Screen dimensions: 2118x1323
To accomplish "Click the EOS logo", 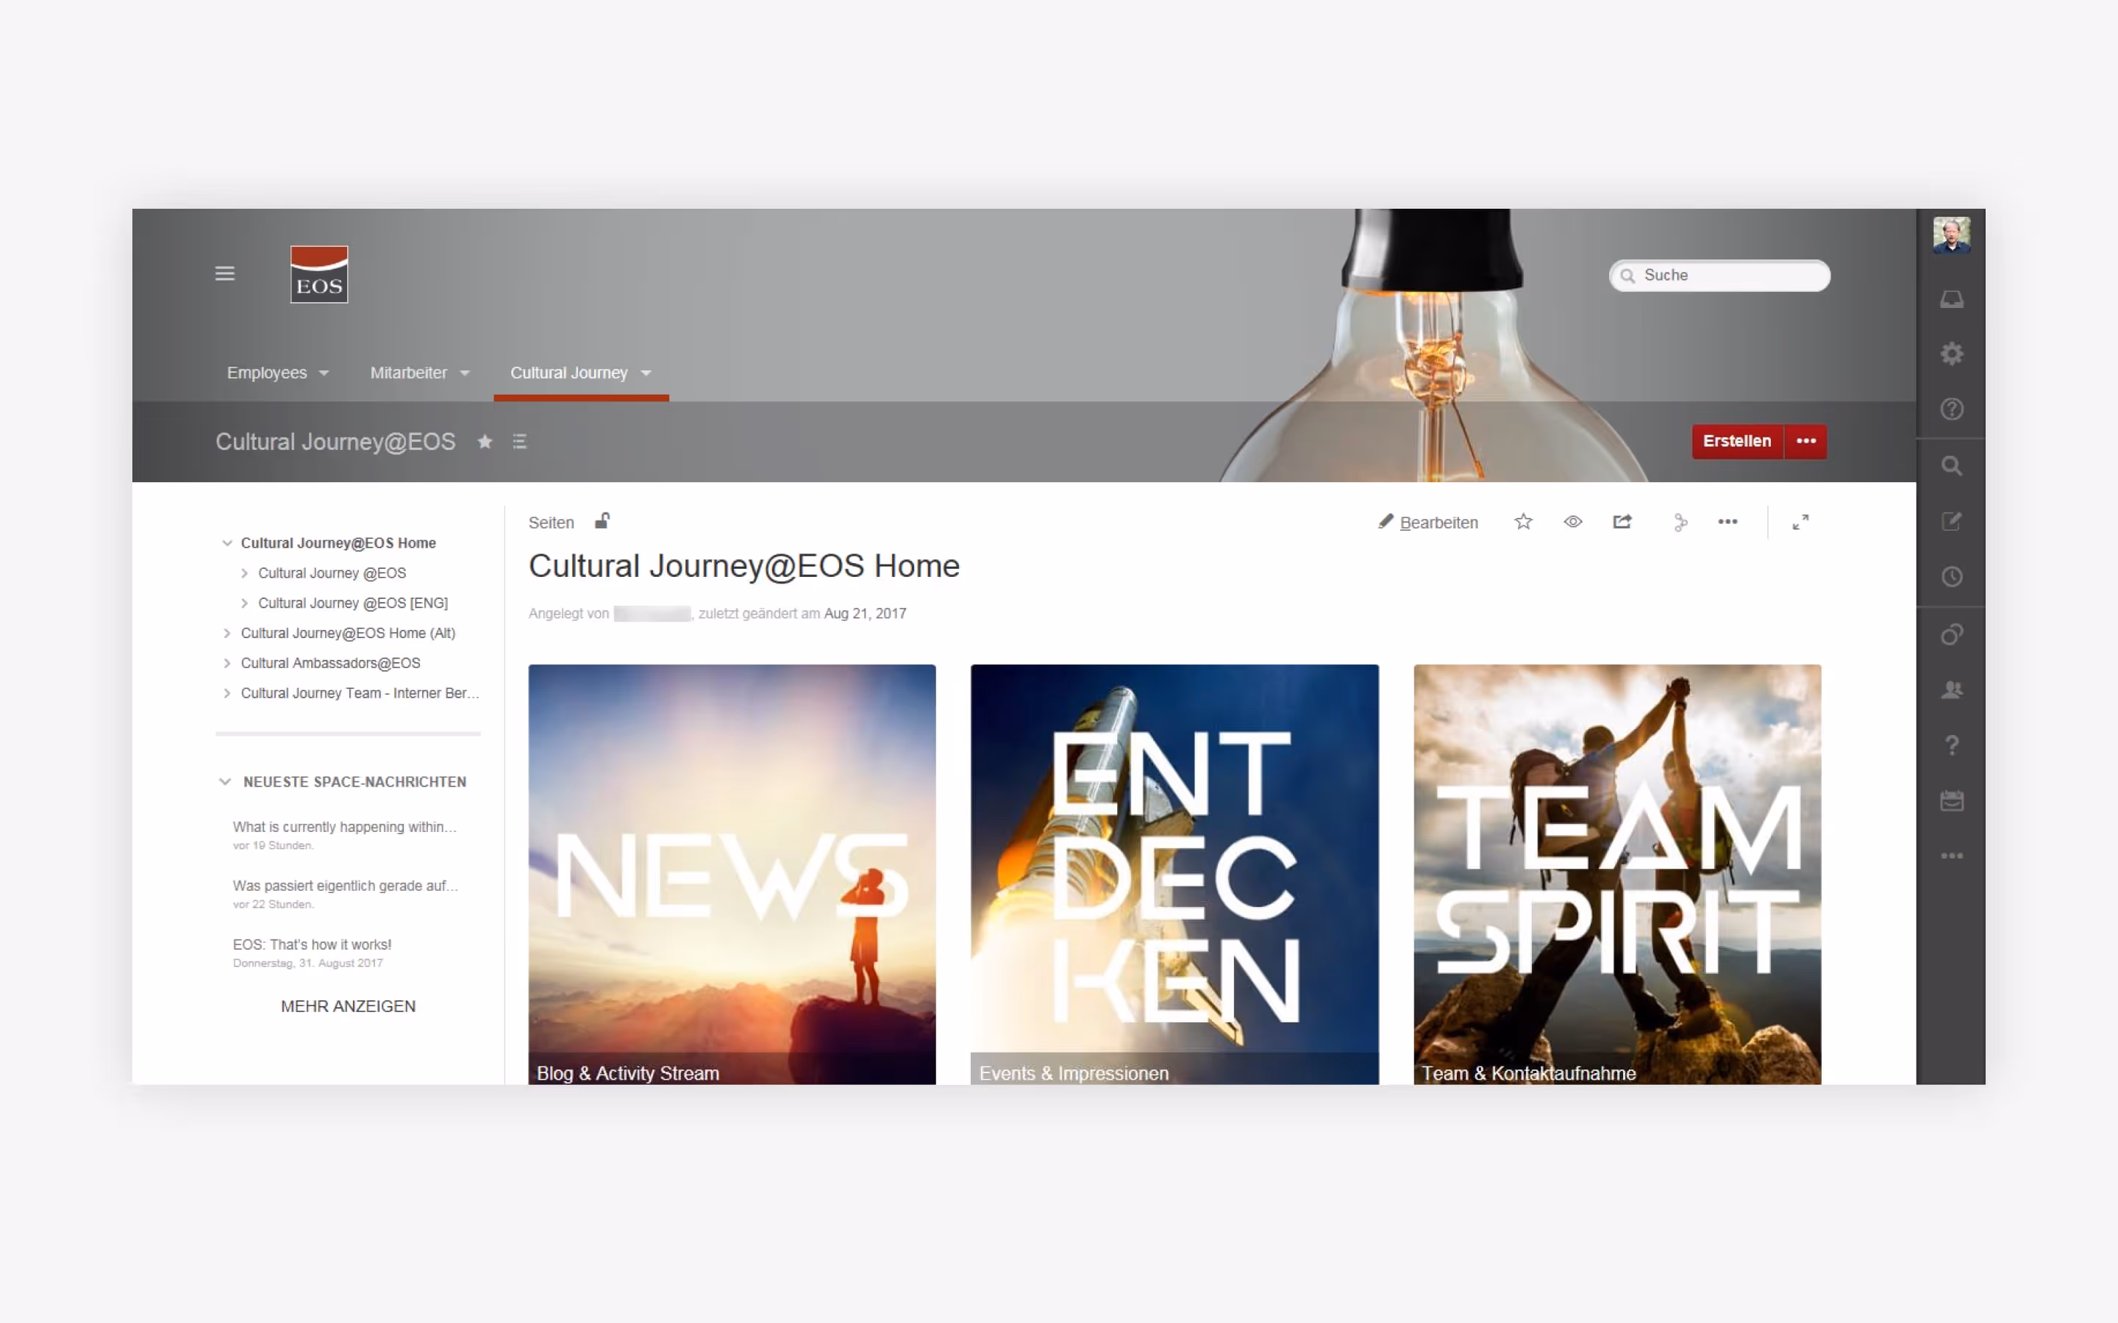I will (318, 275).
